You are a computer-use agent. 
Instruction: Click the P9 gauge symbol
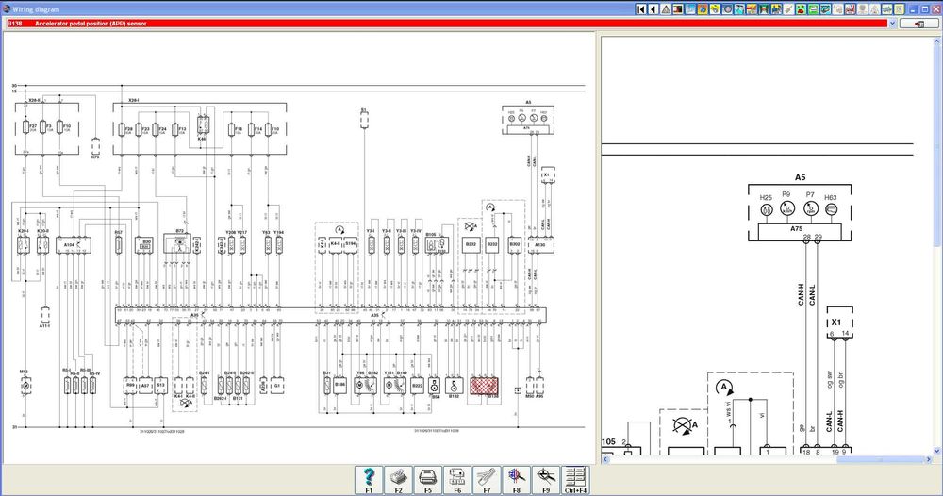click(787, 208)
